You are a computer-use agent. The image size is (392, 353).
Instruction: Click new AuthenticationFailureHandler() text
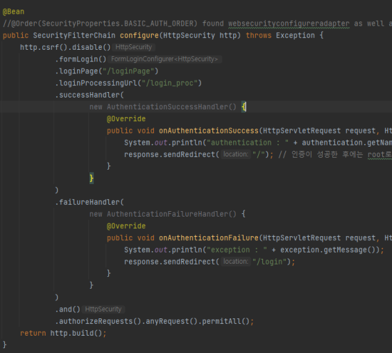click(x=163, y=214)
